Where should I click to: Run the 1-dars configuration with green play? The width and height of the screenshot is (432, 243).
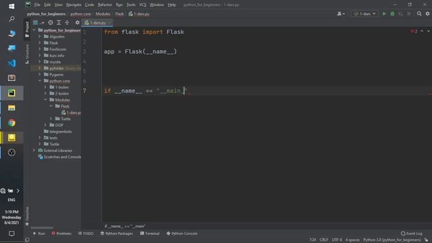point(384,13)
